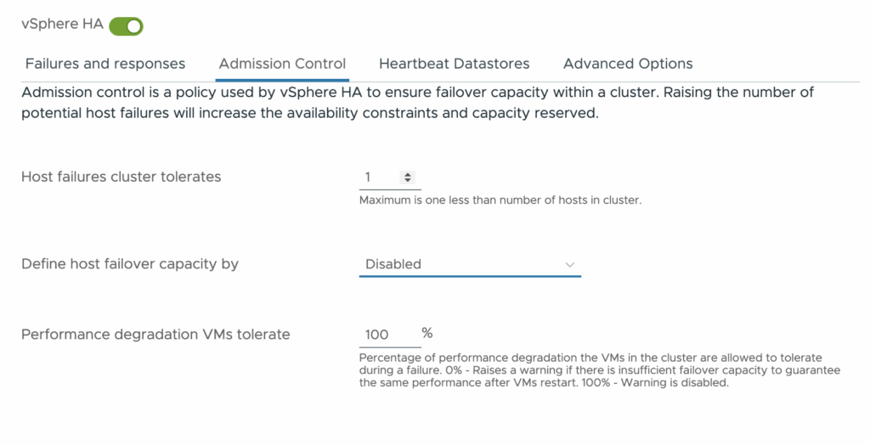Click the vSphere HA label text

click(x=62, y=25)
